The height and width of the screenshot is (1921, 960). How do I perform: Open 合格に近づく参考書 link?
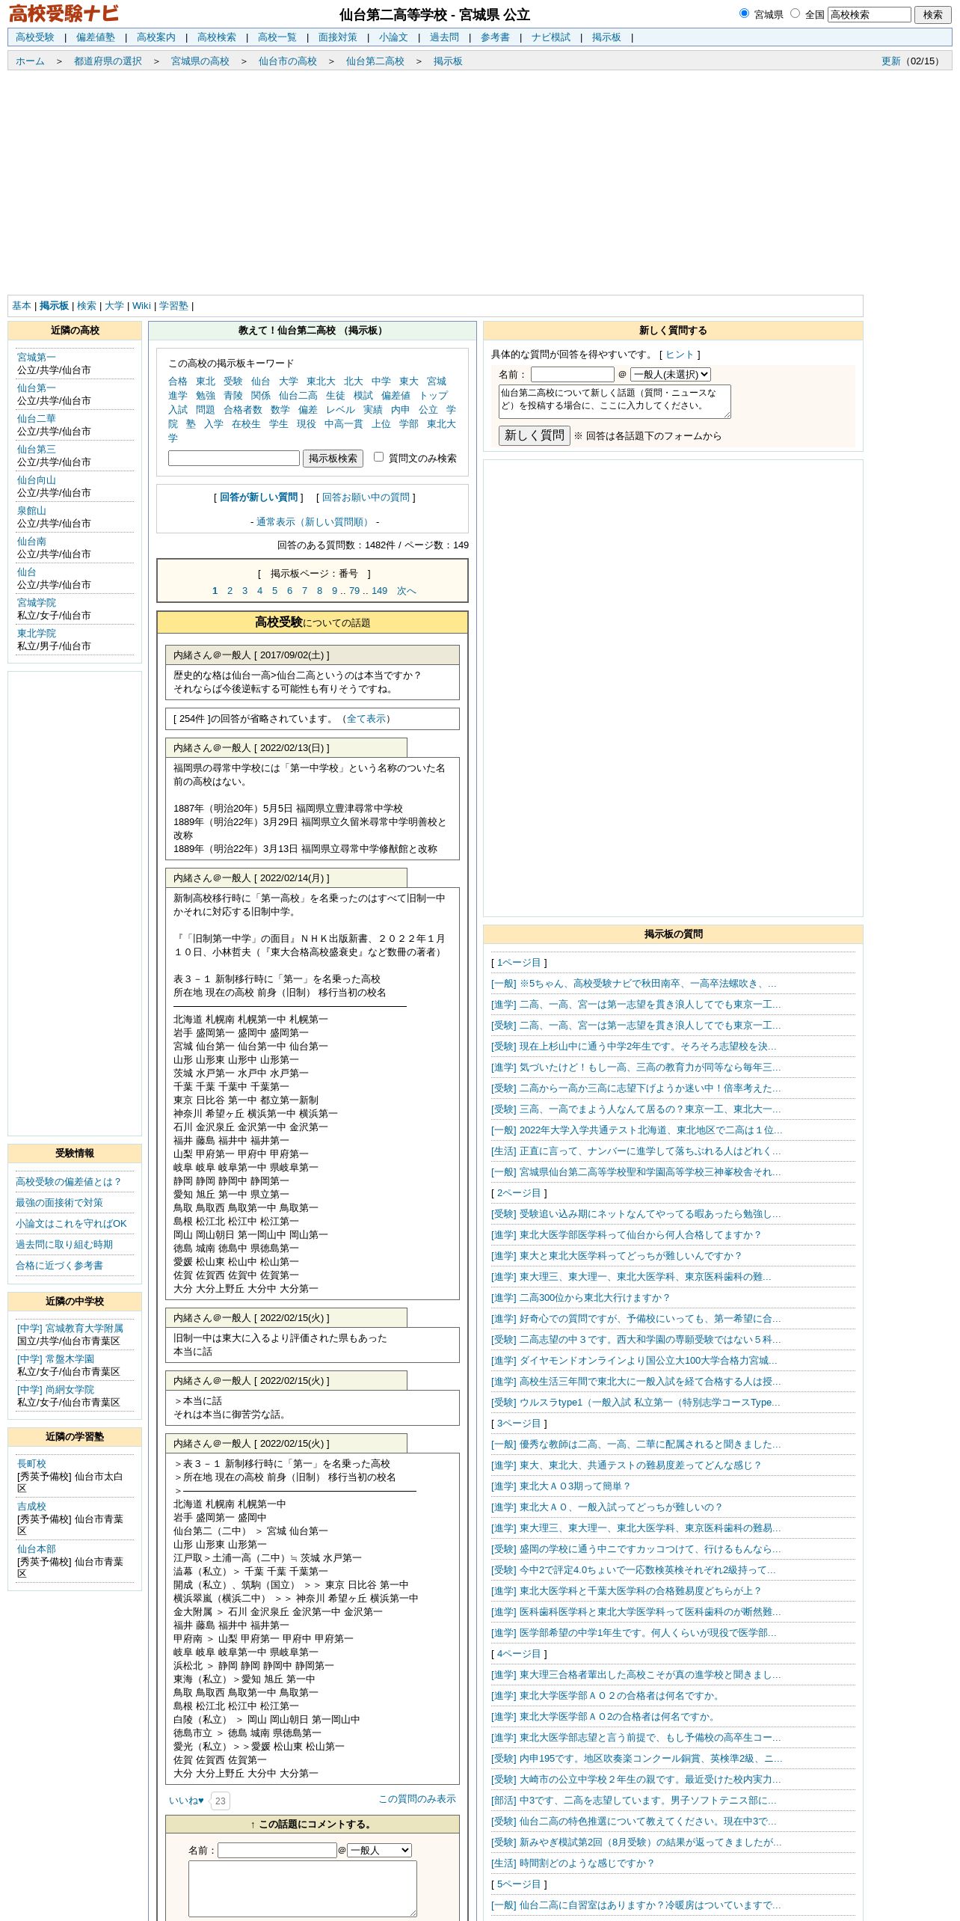[59, 1266]
